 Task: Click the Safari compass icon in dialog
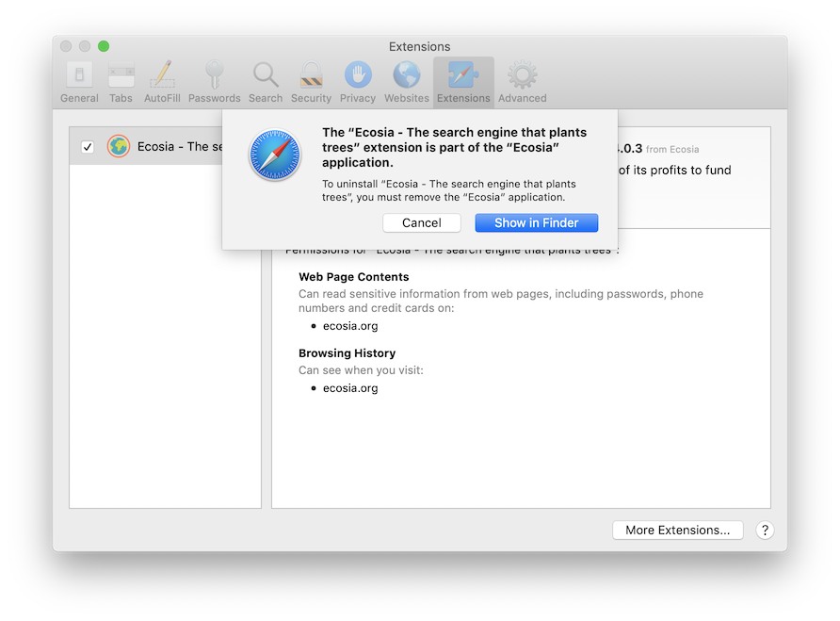pyautogui.click(x=274, y=155)
